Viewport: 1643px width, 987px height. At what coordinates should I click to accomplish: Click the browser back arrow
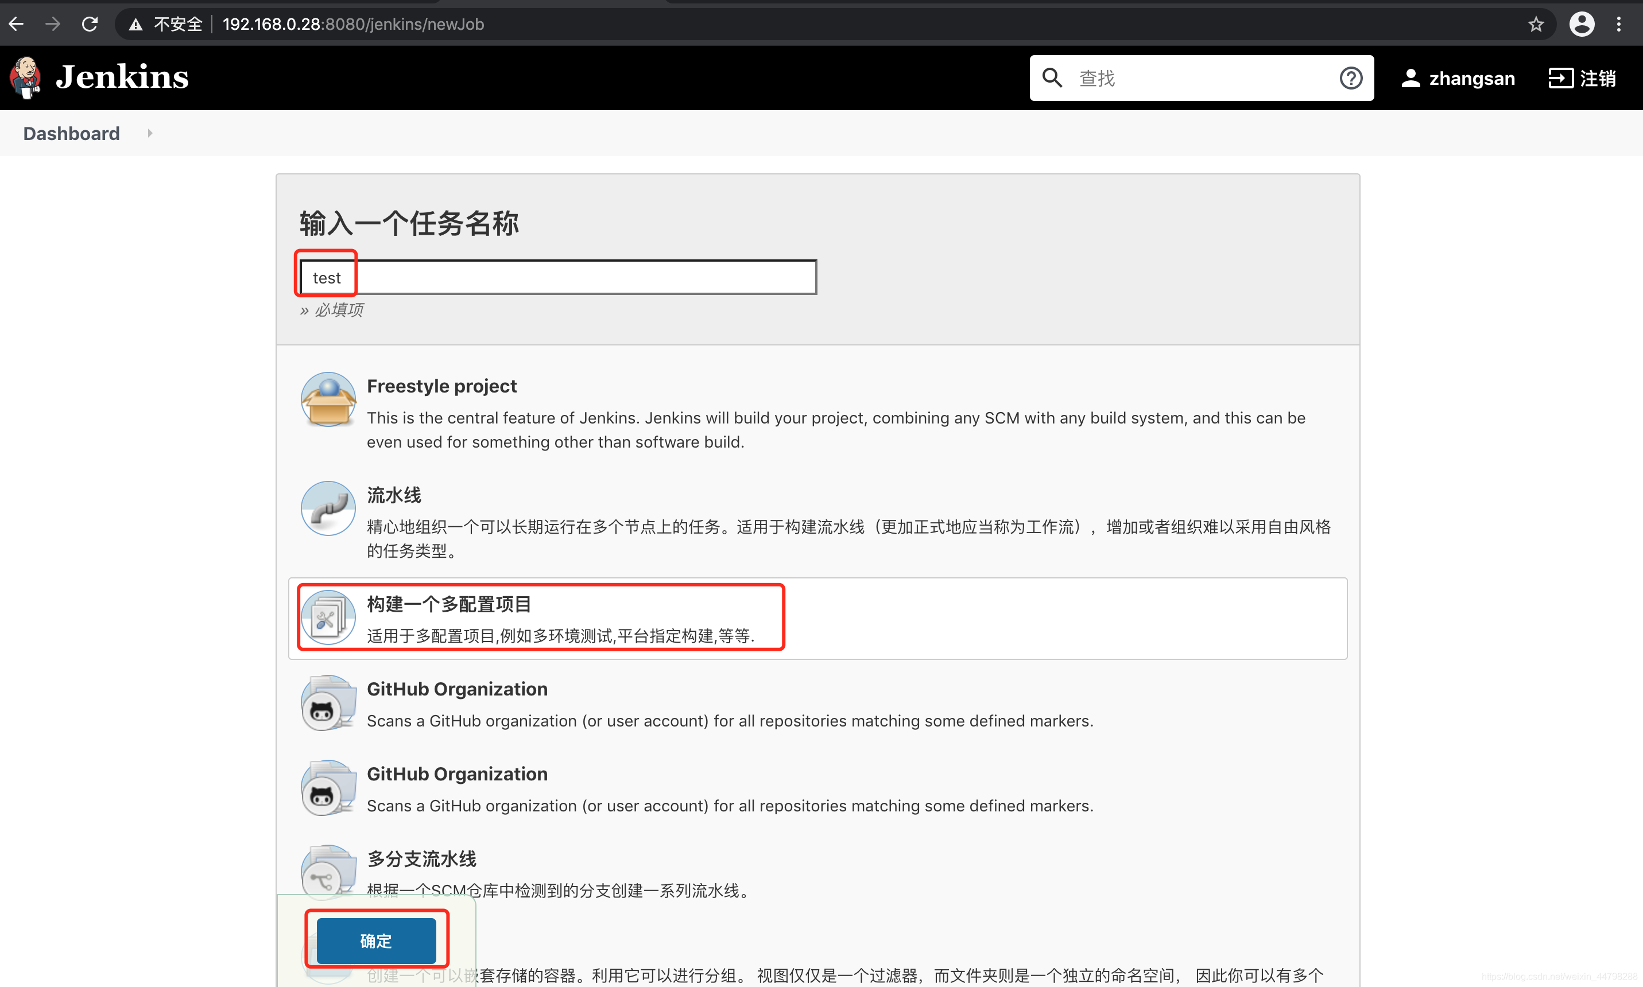point(17,25)
